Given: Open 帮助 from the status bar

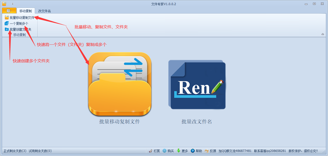Looking at the screenshot, I should (x=196, y=151).
